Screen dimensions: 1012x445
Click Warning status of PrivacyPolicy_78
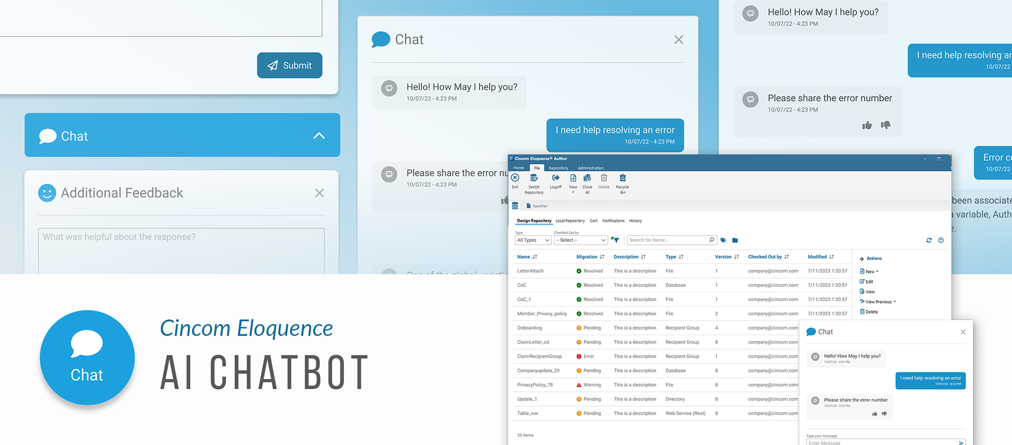click(589, 385)
